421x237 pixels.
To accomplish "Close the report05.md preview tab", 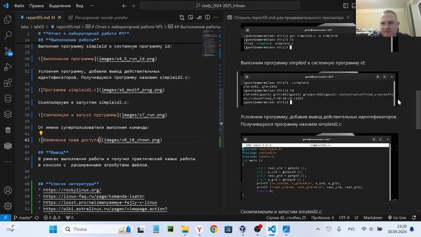I will (x=348, y=18).
